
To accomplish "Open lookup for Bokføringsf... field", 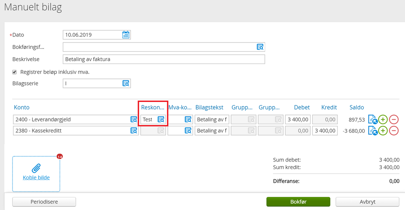I will pyautogui.click(x=260, y=47).
